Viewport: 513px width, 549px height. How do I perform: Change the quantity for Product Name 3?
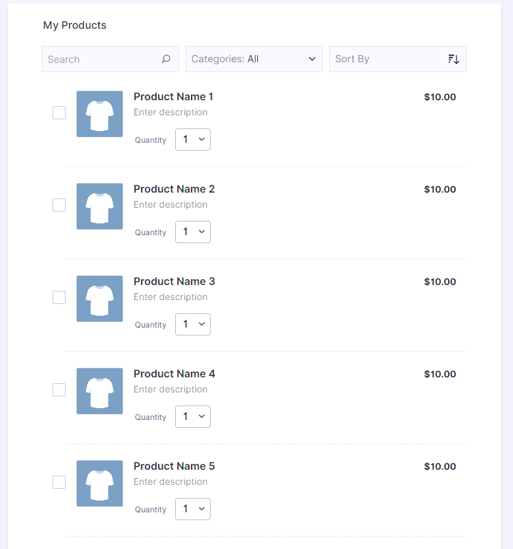click(x=193, y=324)
